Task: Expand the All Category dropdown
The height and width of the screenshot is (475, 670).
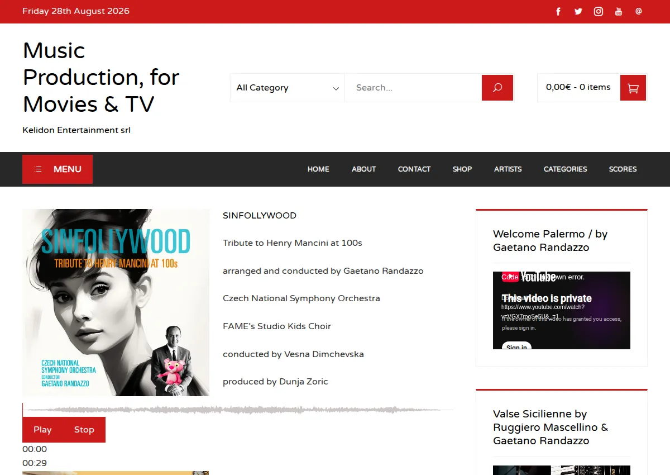Action: pyautogui.click(x=288, y=88)
